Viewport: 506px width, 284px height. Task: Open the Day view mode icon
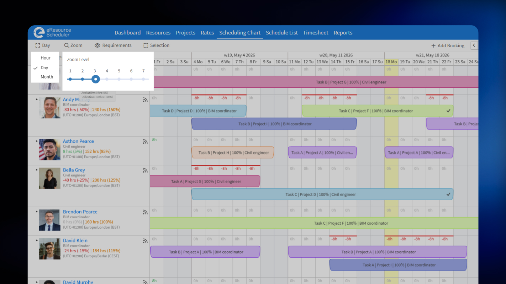(38, 45)
